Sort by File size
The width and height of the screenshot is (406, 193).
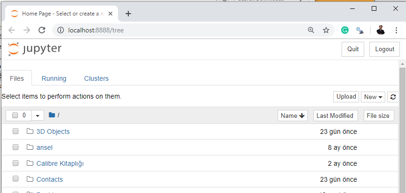pyautogui.click(x=379, y=116)
